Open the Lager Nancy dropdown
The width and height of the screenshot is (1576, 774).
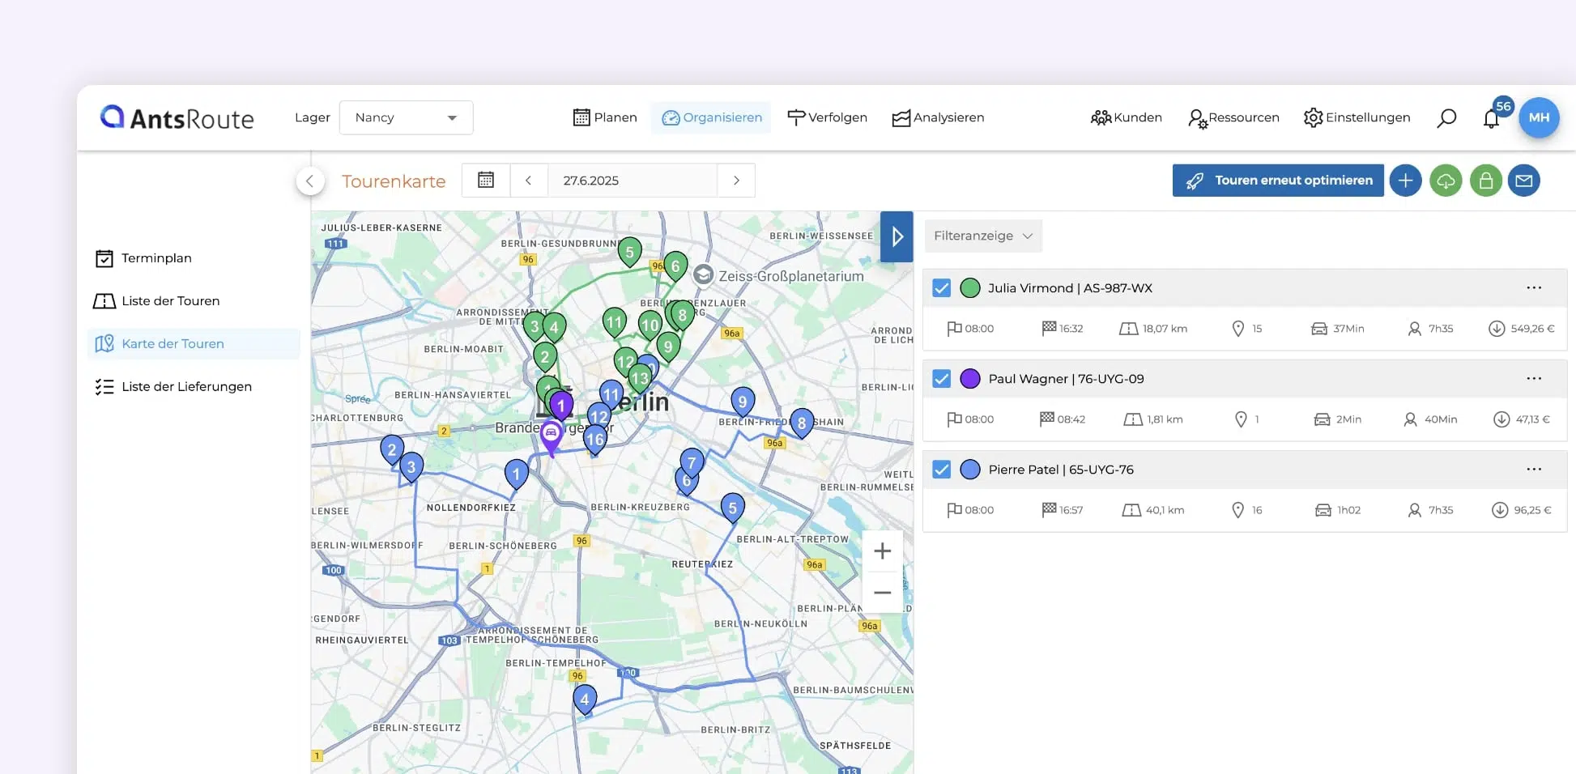tap(406, 118)
